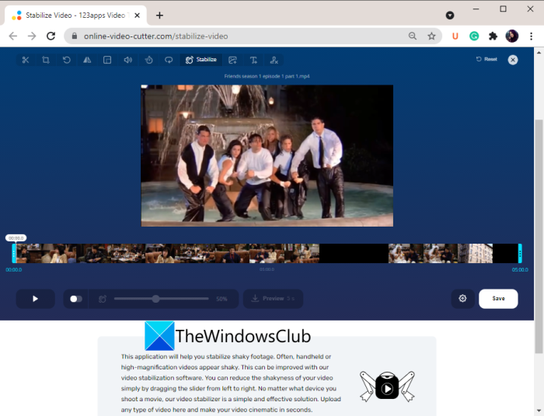Image resolution: width=544 pixels, height=416 pixels.
Task: Open the Add image tool
Action: 233,60
